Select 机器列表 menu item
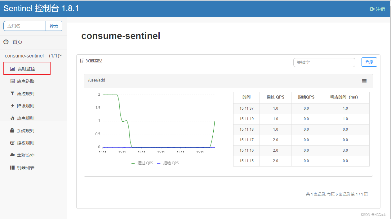 (26, 168)
